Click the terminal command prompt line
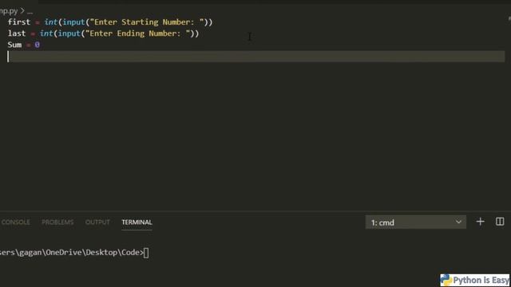The image size is (511, 287). [74, 253]
